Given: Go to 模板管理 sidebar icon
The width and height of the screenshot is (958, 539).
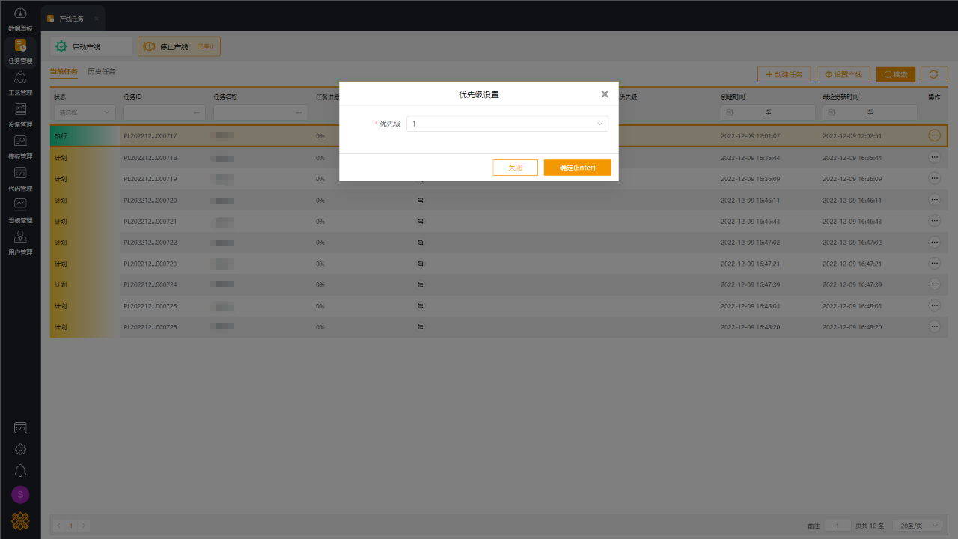Looking at the screenshot, I should coord(20,146).
